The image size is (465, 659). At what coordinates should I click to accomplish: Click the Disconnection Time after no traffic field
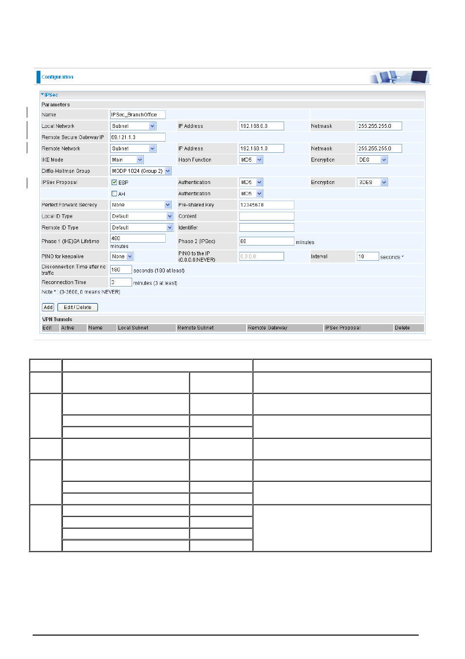click(121, 269)
